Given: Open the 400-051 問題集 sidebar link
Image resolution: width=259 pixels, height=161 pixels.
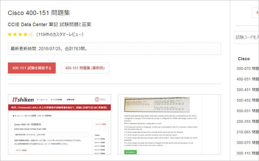Looking at the screenshot, I should point(248,79).
